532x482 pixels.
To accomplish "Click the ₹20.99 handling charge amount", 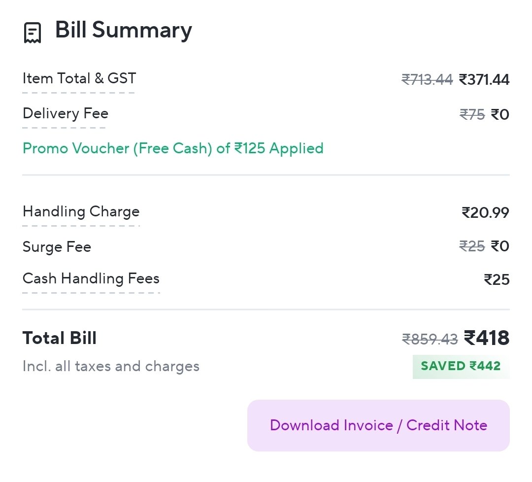I will click(485, 212).
